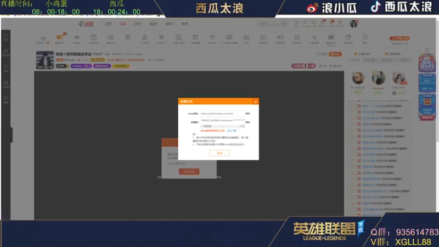Image resolution: width=439 pixels, height=247 pixels.
Task: Select the 本周贡献 ranking tab
Action: (369, 60)
